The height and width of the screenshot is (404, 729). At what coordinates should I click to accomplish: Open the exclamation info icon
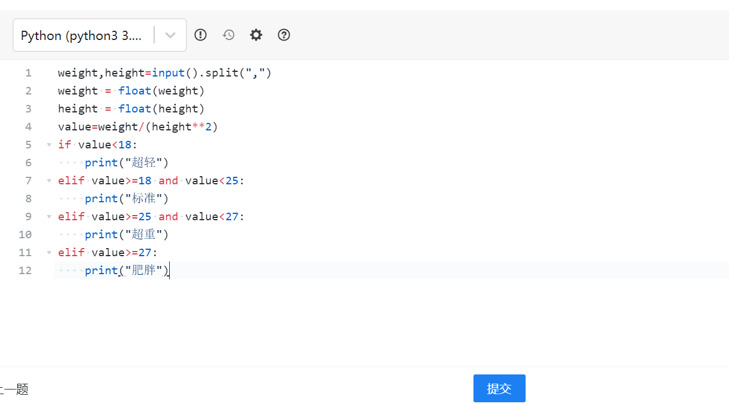(x=201, y=35)
